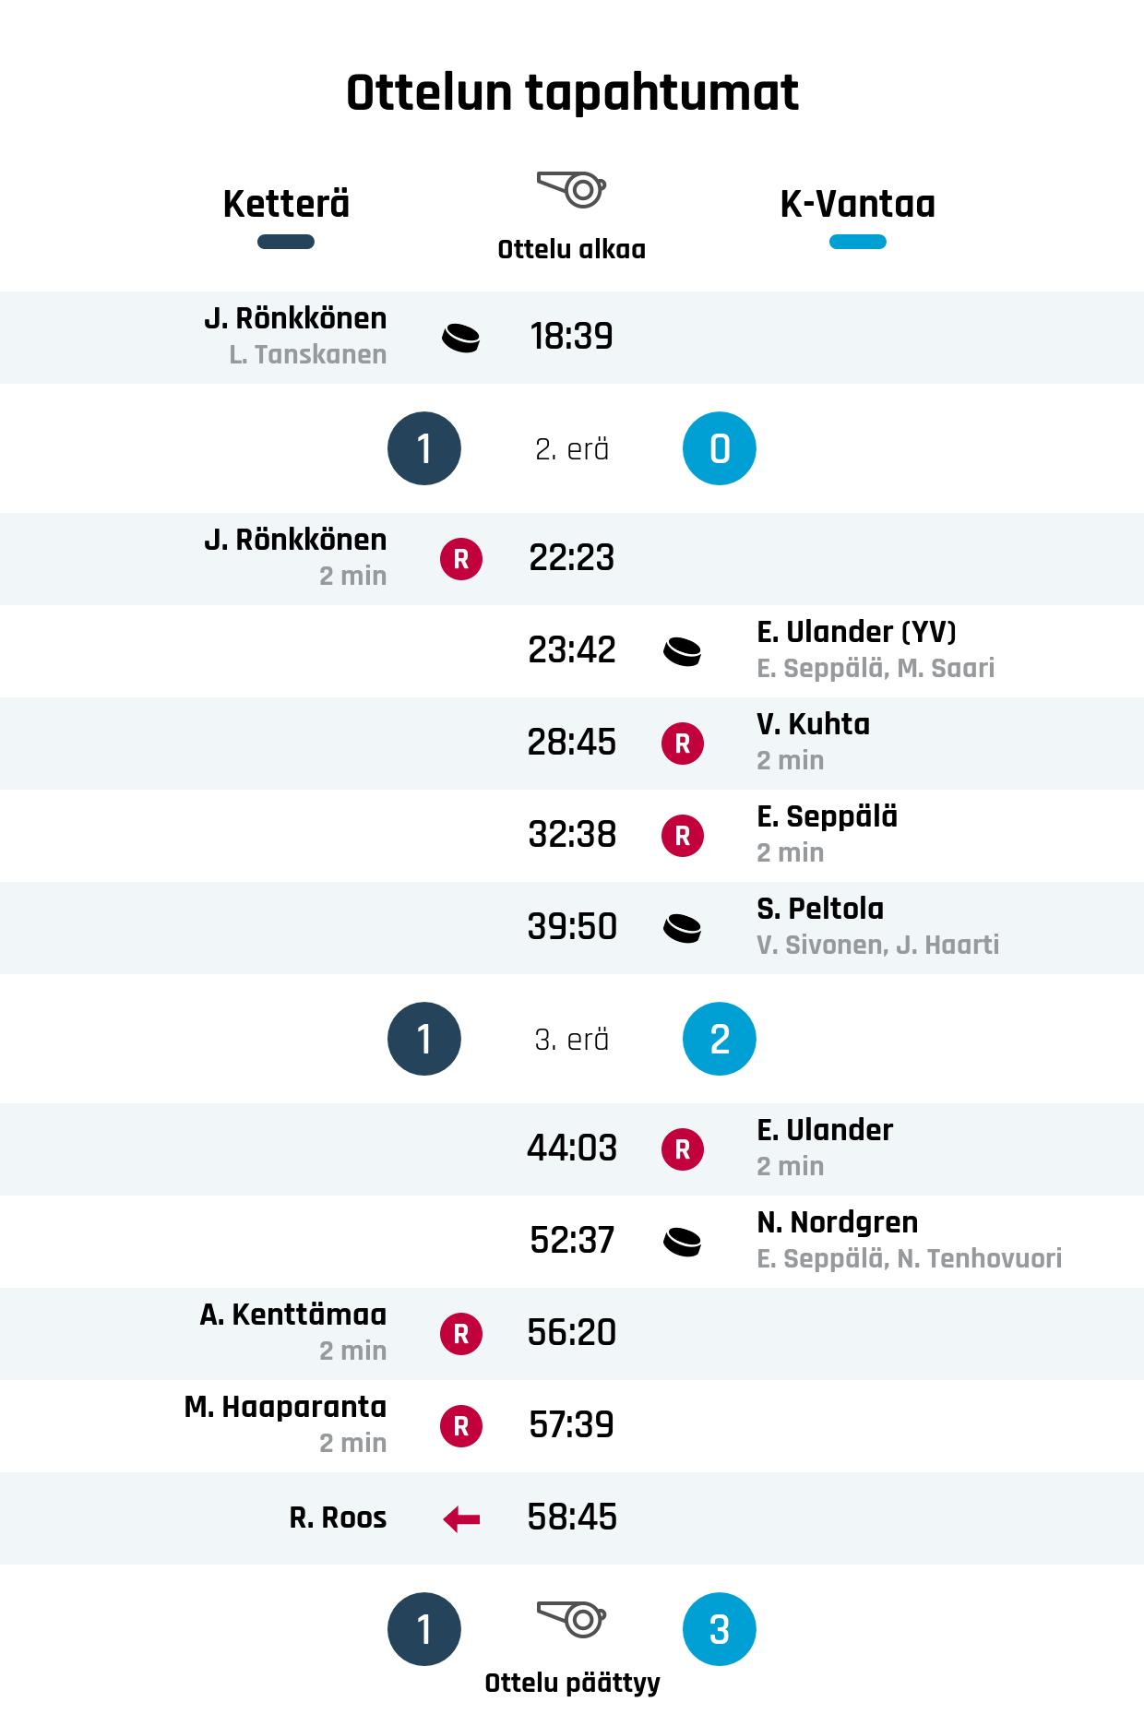Screen dimensions: 1144x1714
Task: Click the red R badge for V. Kuhta
Action: click(x=683, y=744)
